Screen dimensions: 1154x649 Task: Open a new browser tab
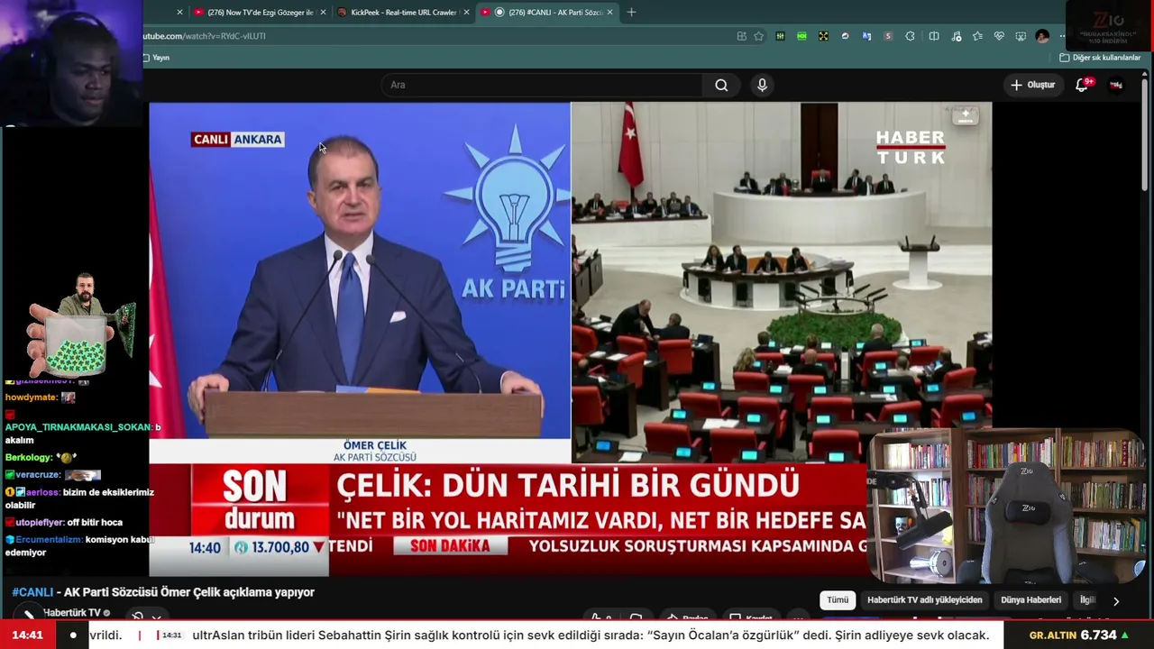(631, 12)
